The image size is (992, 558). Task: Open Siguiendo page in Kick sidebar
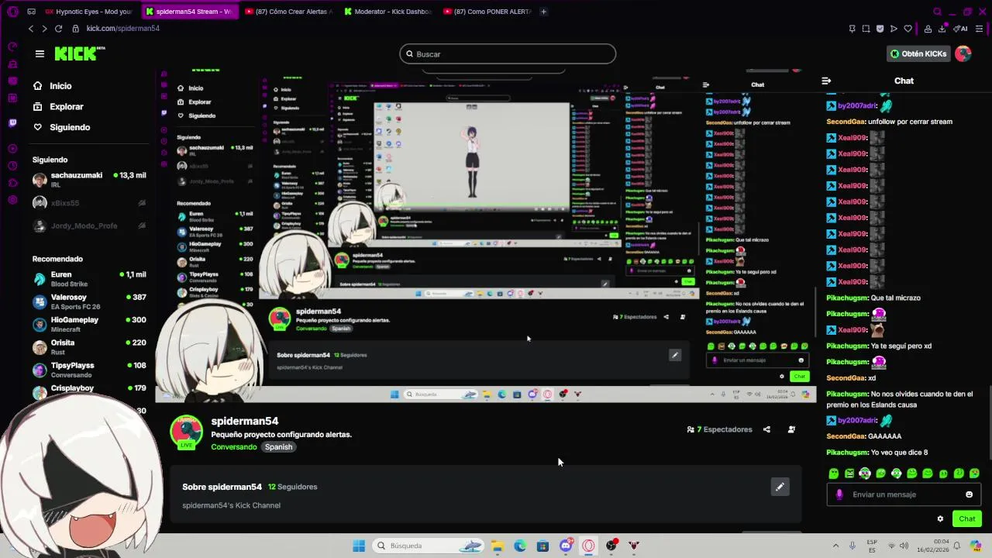pyautogui.click(x=62, y=127)
